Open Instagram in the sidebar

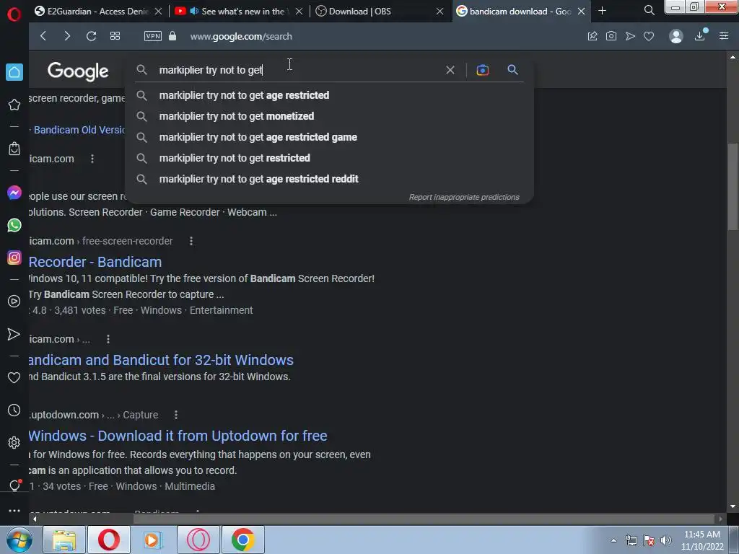point(14,258)
